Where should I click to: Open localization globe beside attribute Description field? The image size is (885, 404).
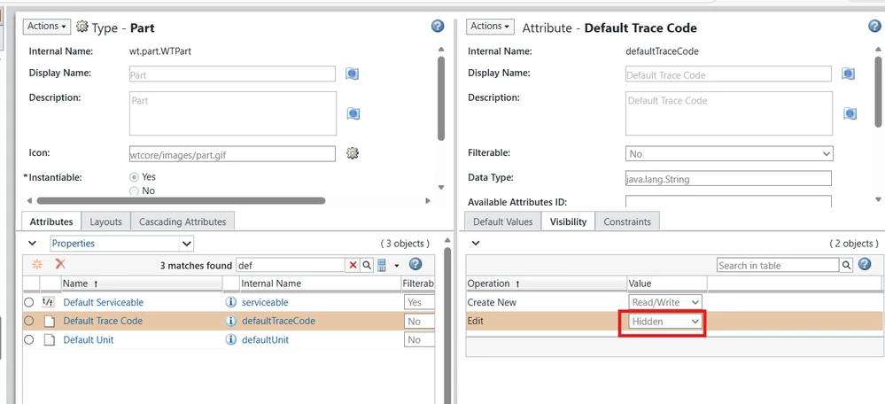point(850,113)
